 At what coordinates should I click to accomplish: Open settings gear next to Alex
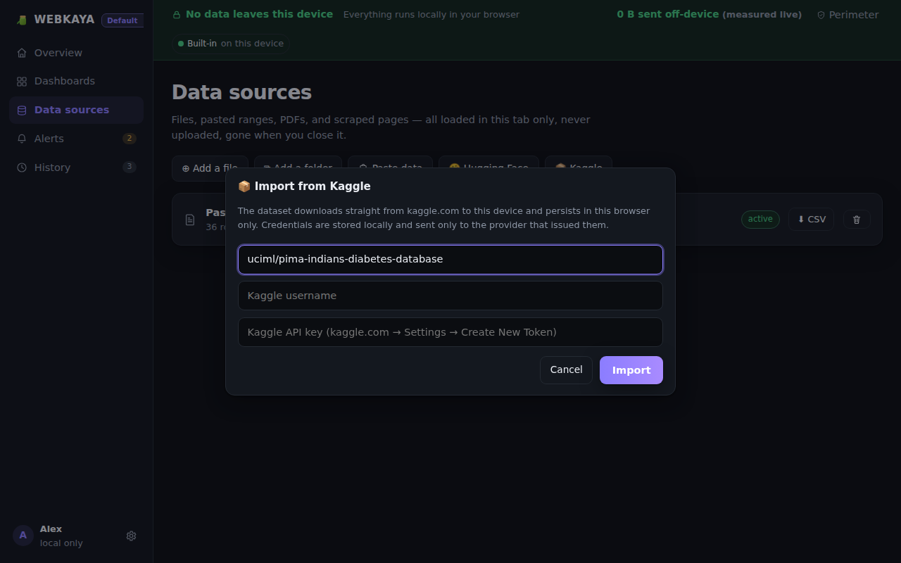point(131,536)
